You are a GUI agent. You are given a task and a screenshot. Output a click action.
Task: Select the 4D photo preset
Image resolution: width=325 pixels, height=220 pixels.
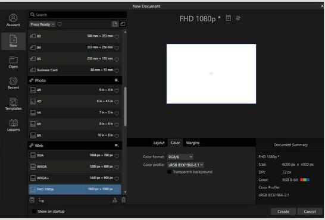[75, 101]
